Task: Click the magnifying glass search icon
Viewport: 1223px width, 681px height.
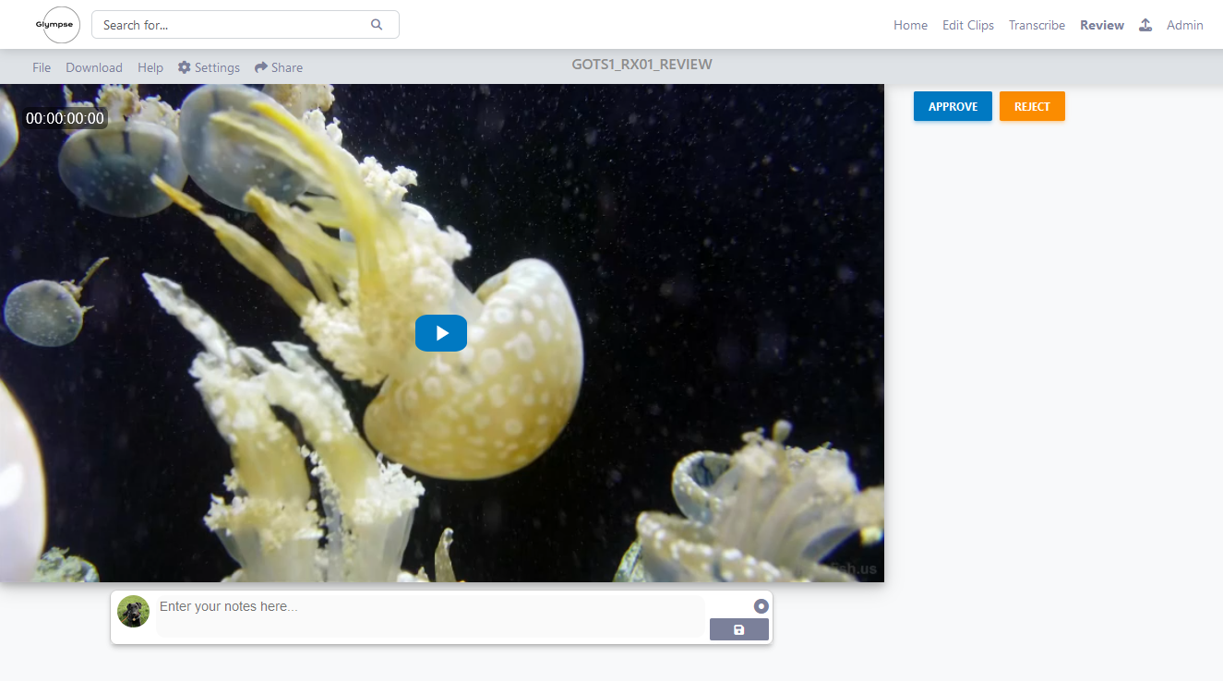Action: click(x=377, y=25)
